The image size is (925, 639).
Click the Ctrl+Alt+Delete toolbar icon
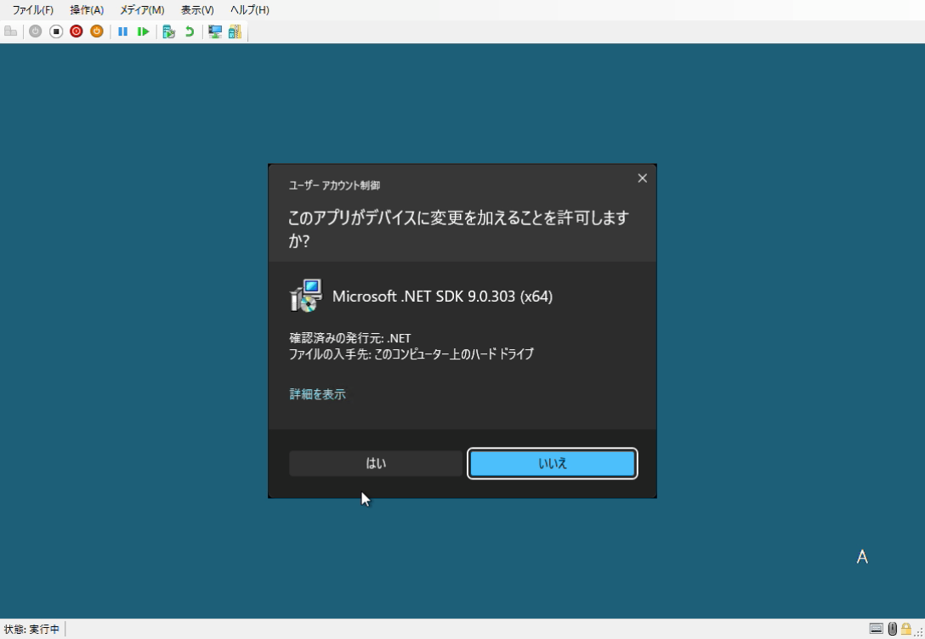pyautogui.click(x=10, y=31)
